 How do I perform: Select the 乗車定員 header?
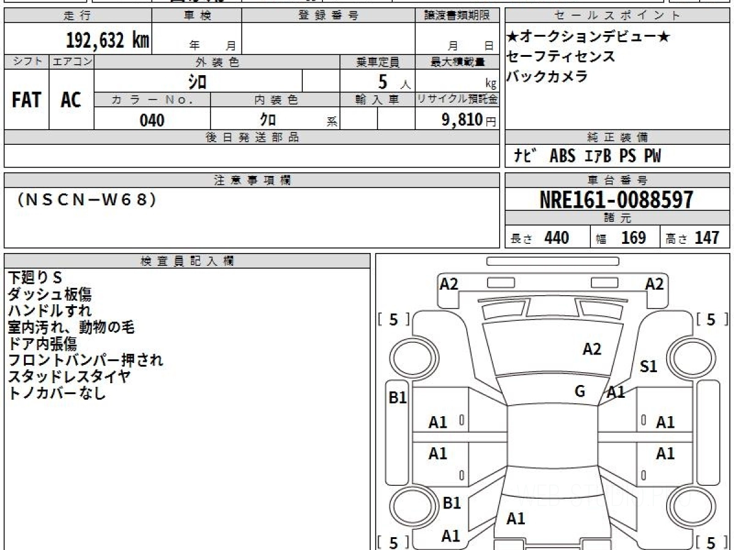tap(377, 62)
